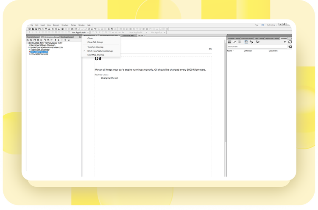Click move down arrow in map toolbar

click(x=59, y=40)
